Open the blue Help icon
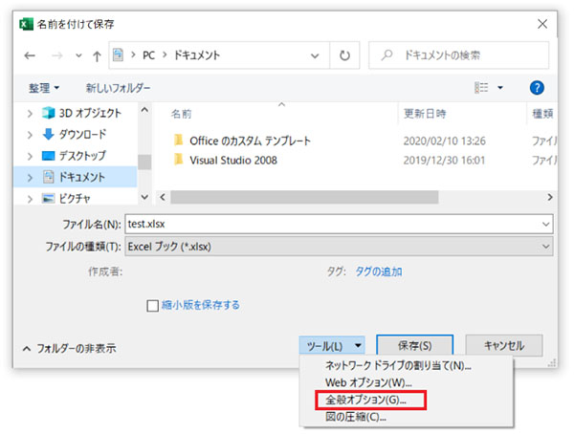This screenshot has height=434, width=574. [x=537, y=88]
